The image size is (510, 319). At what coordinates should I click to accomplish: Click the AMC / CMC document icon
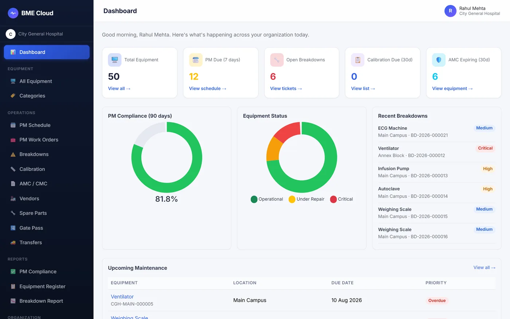click(x=13, y=184)
